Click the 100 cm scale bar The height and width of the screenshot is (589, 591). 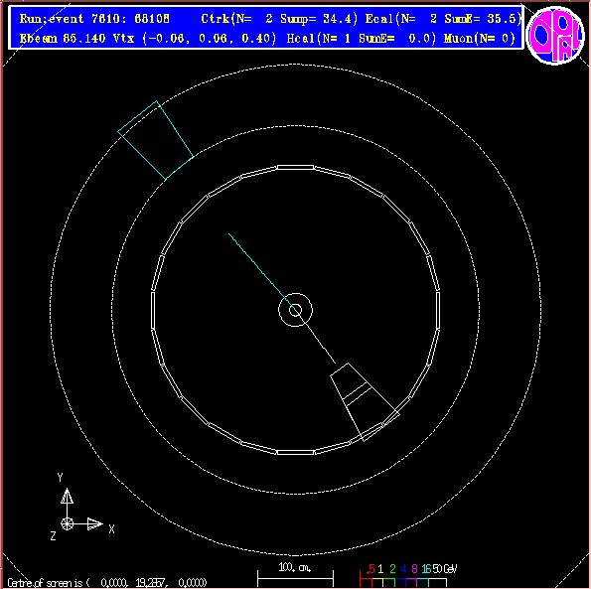(x=296, y=577)
